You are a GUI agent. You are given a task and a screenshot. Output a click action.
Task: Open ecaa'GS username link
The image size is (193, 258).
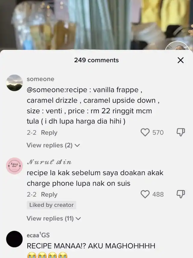coord(38,235)
